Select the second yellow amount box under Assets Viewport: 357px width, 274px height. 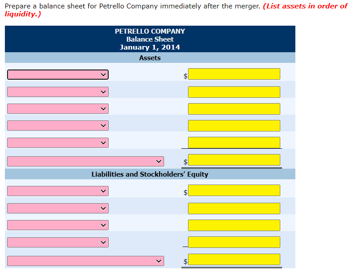click(234, 92)
